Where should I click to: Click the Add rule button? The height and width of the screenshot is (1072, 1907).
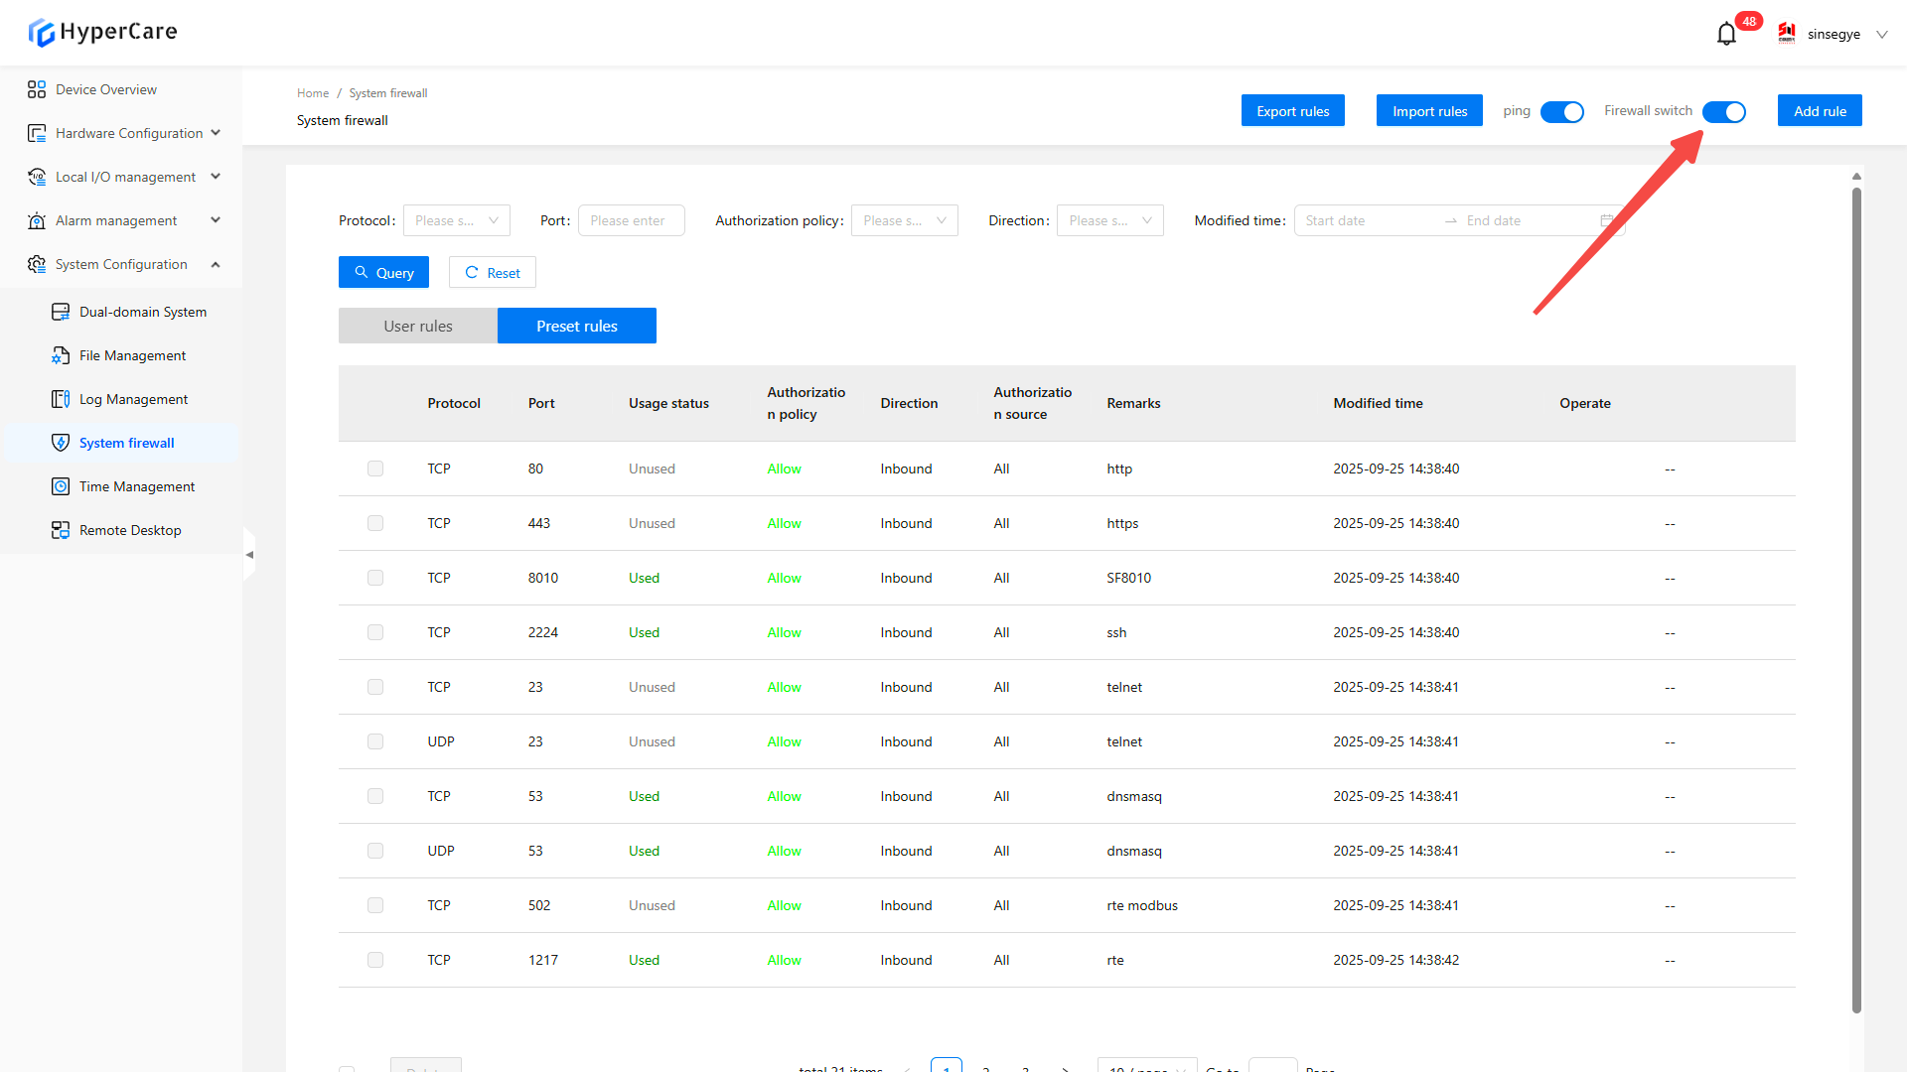point(1819,111)
